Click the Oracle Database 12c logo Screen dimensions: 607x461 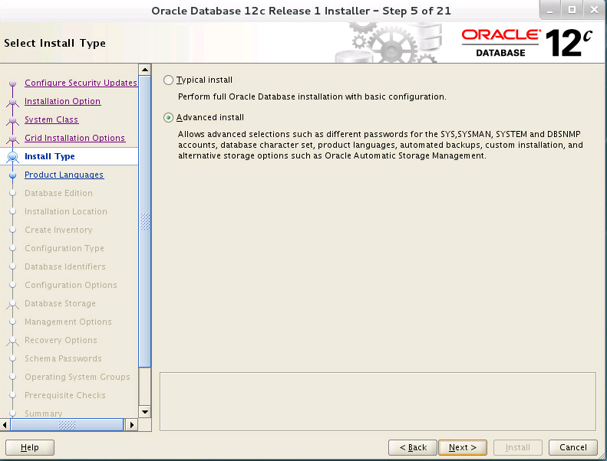tap(526, 43)
